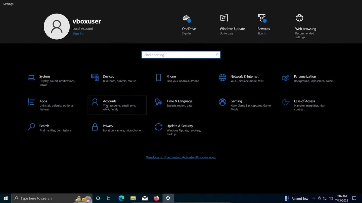Click Web browsing Recommended settings text
The image size is (362, 203).
[304, 35]
